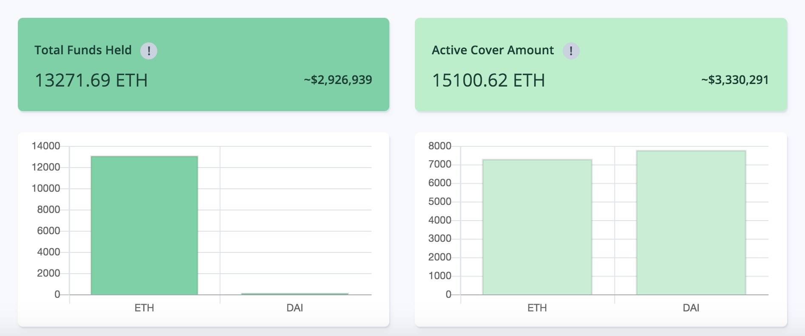Select the ETH bar in funds held chart
The image size is (805, 336).
coord(145,225)
